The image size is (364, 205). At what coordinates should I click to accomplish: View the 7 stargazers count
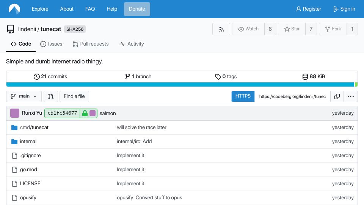point(311,29)
